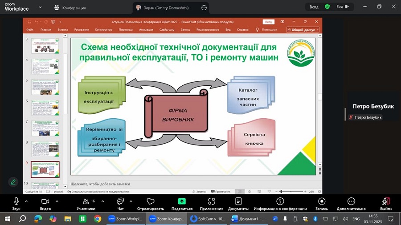
Task: Click the Отреагировать reactions heart icon
Action: tap(151, 201)
